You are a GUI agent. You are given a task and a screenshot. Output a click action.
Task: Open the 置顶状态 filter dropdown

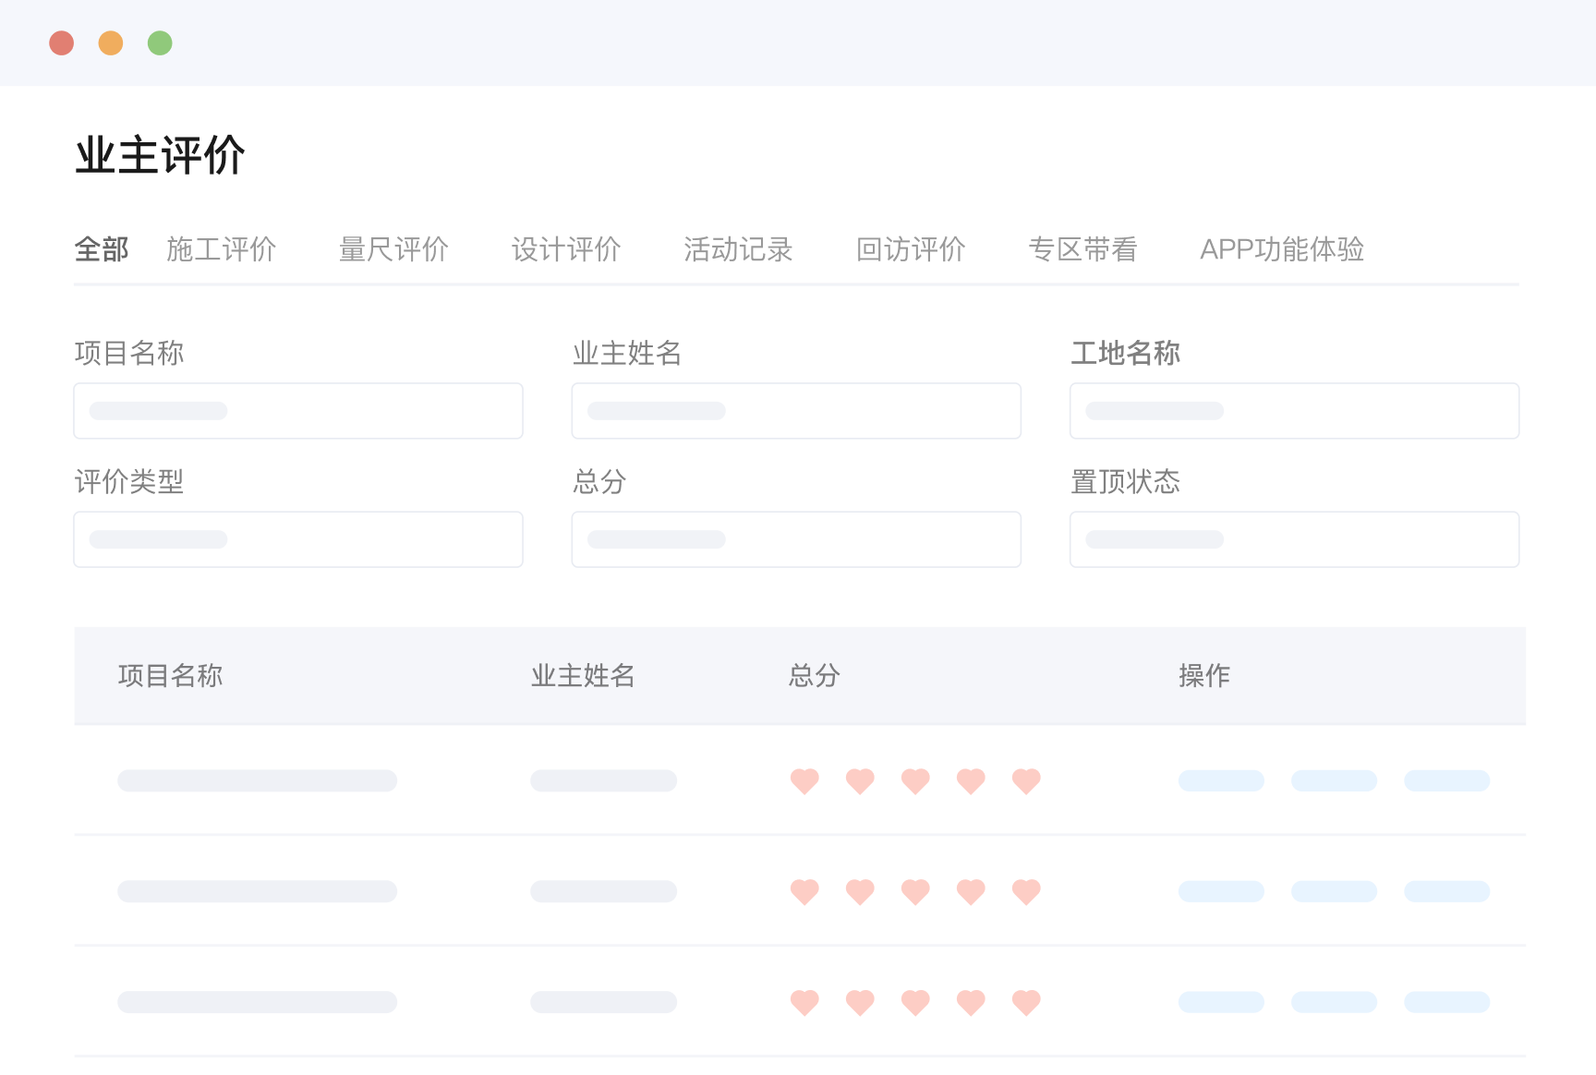point(1294,539)
